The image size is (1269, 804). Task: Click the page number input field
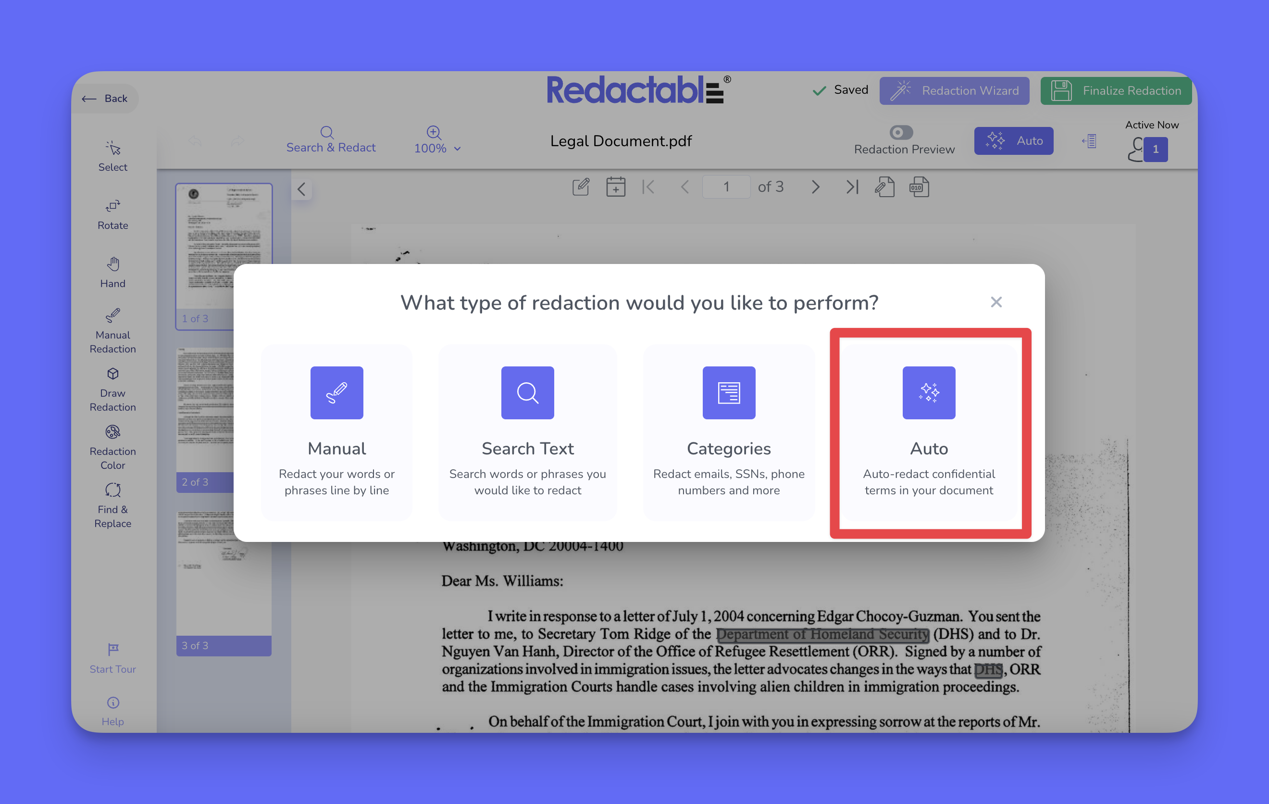[x=726, y=187]
